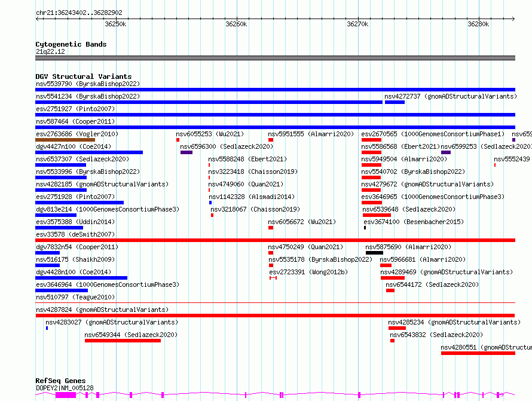Click the brown esv2763686 Vogler2010 bar

pyautogui.click(x=65, y=140)
